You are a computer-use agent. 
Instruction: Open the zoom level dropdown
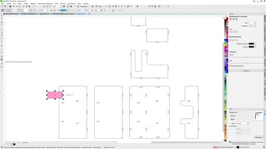click(61, 7)
